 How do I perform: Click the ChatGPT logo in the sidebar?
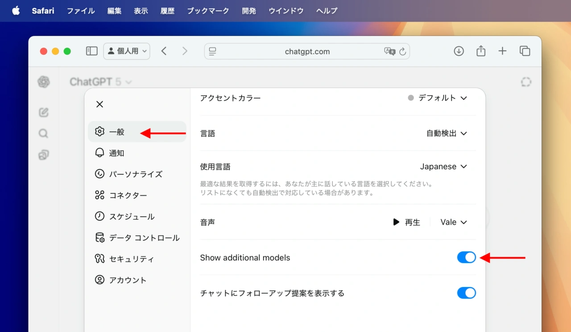43,82
